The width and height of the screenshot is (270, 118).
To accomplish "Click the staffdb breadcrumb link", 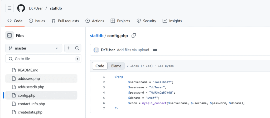I will click(x=97, y=36).
